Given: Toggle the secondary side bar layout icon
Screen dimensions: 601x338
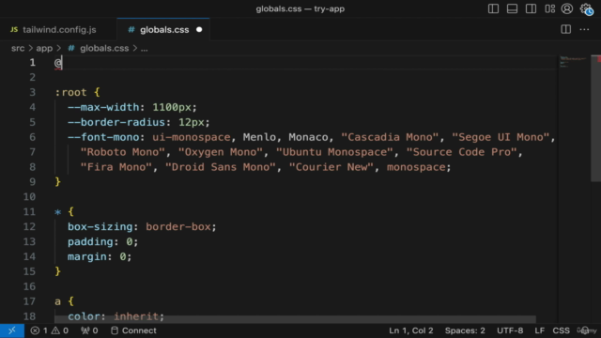Looking at the screenshot, I should [x=531, y=8].
